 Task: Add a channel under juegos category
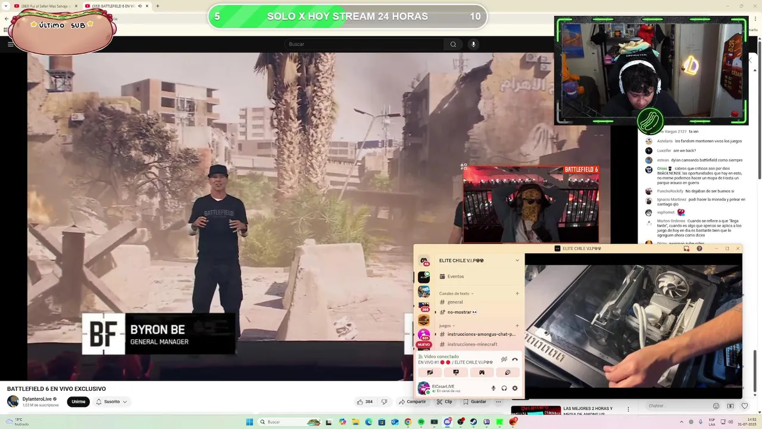[x=517, y=326]
